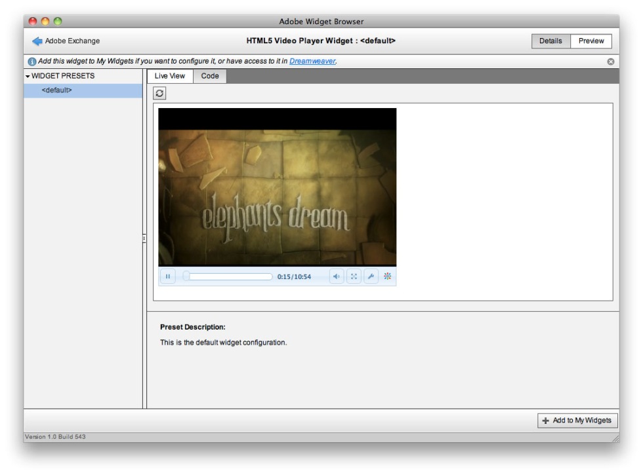Click the Version 1.0 Build 543 text
Screen dimensions: 643x475
click(x=55, y=437)
